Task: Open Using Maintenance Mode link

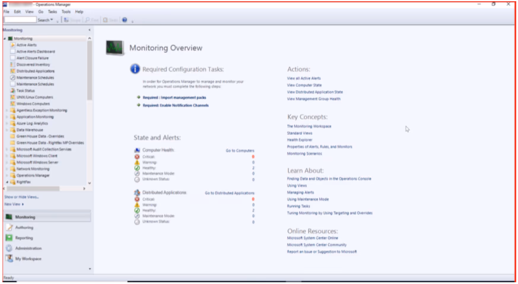Action: [x=308, y=199]
